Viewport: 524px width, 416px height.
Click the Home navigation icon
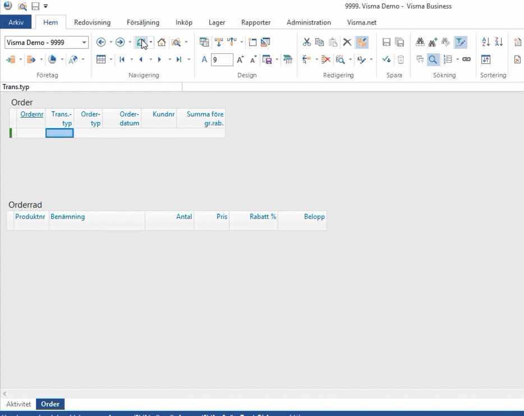162,42
